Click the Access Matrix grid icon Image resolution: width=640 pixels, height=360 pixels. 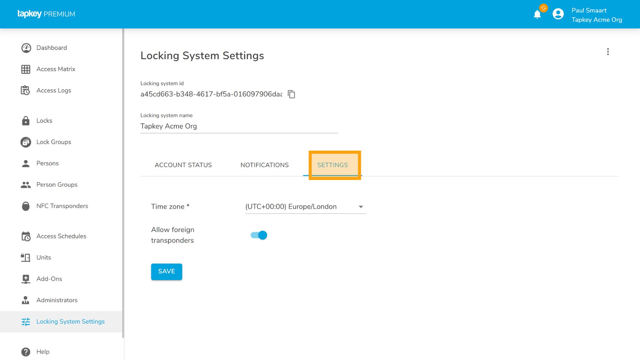tap(26, 69)
